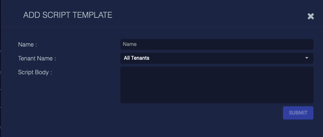Click the blue SUBMIT button
The image size is (323, 137).
[x=298, y=113]
